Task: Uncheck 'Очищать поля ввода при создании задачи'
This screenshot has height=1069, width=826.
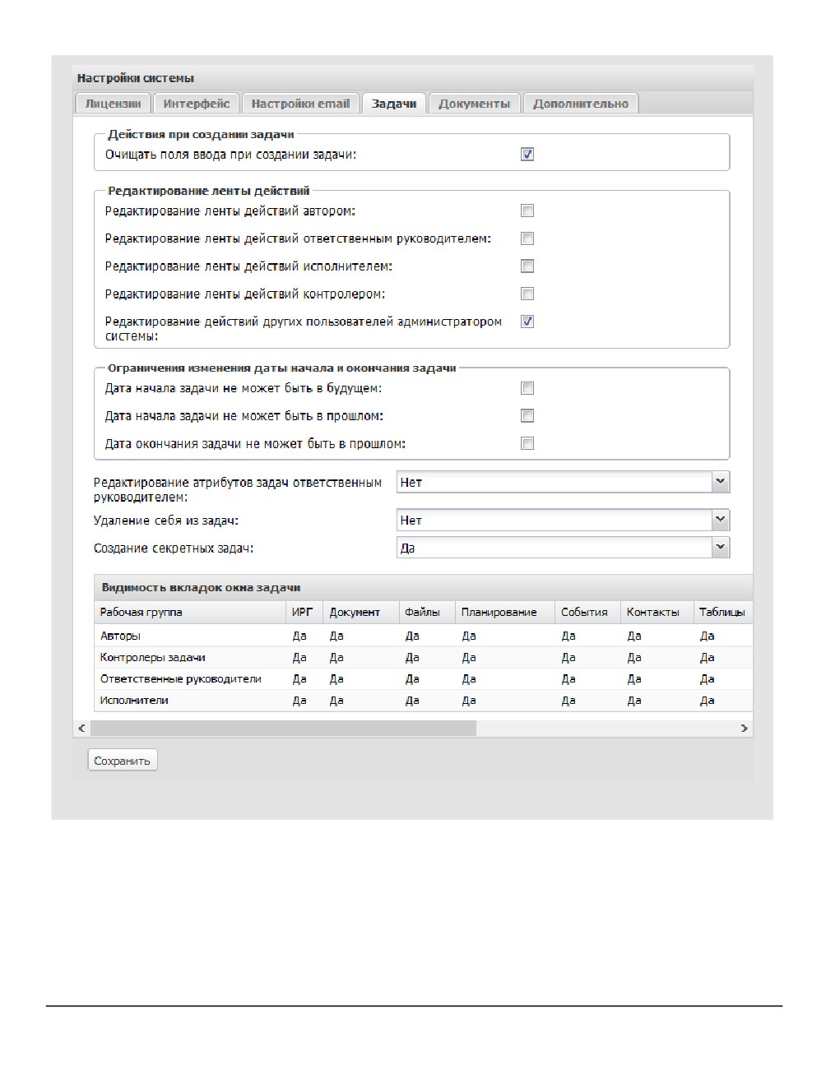Action: click(x=527, y=154)
